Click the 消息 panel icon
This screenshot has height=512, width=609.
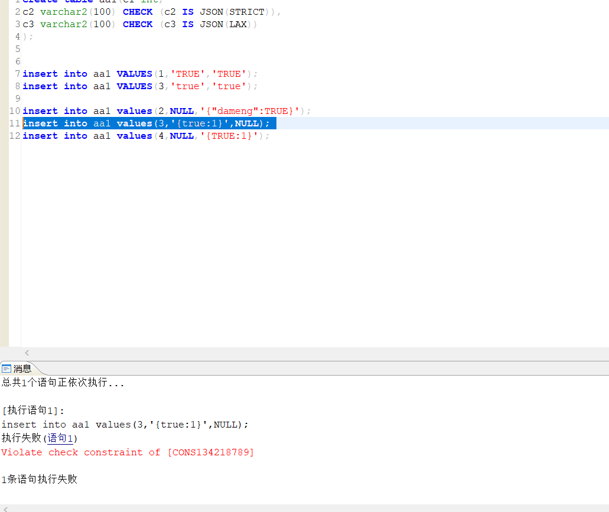click(x=6, y=367)
